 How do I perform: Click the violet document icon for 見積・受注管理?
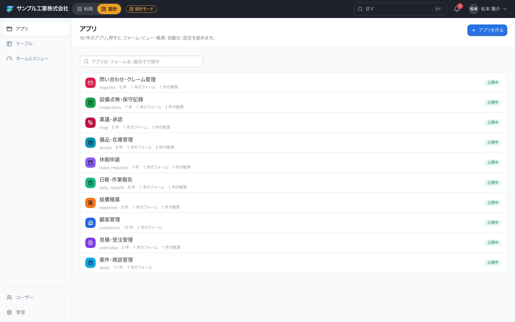point(90,243)
